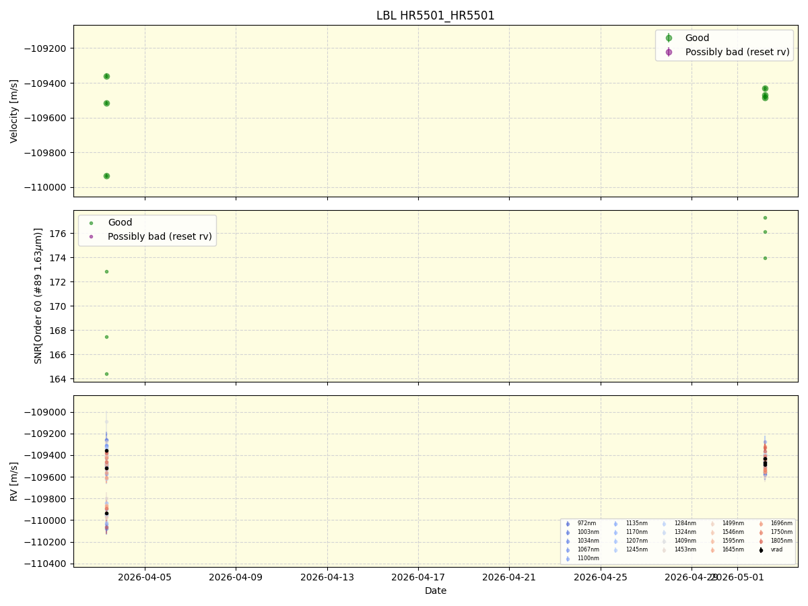This screenshot has width=808, height=606.
Task: Click the 1546nm legend marker
Action: point(712,533)
